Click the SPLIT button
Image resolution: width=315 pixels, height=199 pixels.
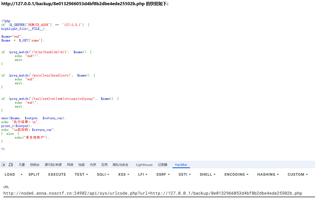tap(34, 174)
